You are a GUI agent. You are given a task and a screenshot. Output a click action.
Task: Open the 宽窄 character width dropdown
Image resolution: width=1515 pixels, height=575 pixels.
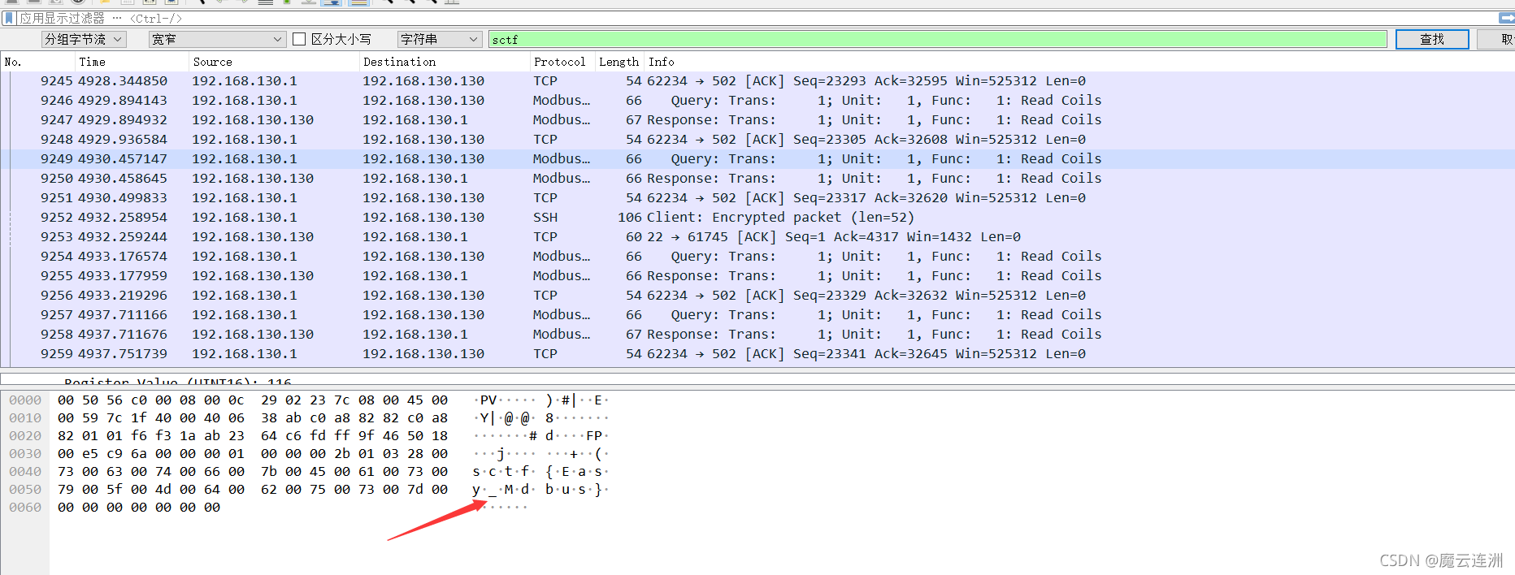point(217,39)
